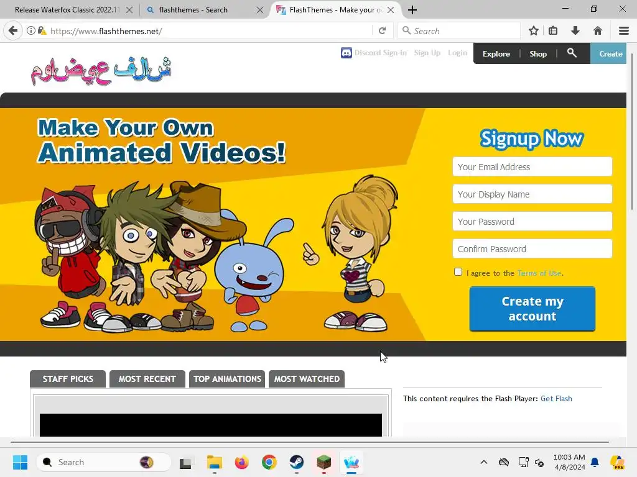The width and height of the screenshot is (637, 477).
Task: Click the muted volume tray icon
Action: pyautogui.click(x=539, y=462)
